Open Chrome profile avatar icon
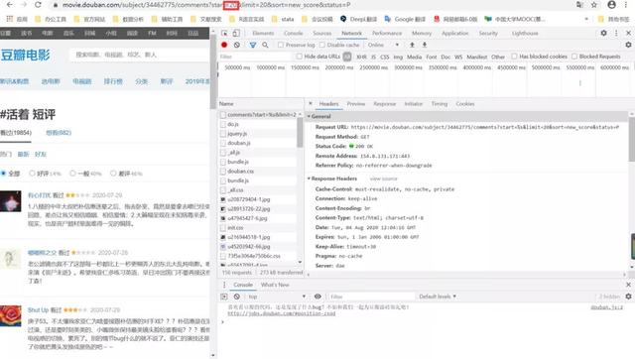 point(611,5)
